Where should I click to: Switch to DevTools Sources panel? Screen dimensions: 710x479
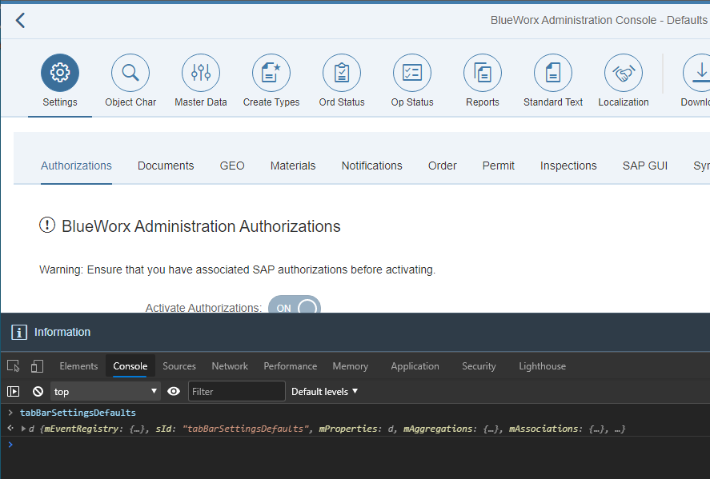pyautogui.click(x=179, y=366)
